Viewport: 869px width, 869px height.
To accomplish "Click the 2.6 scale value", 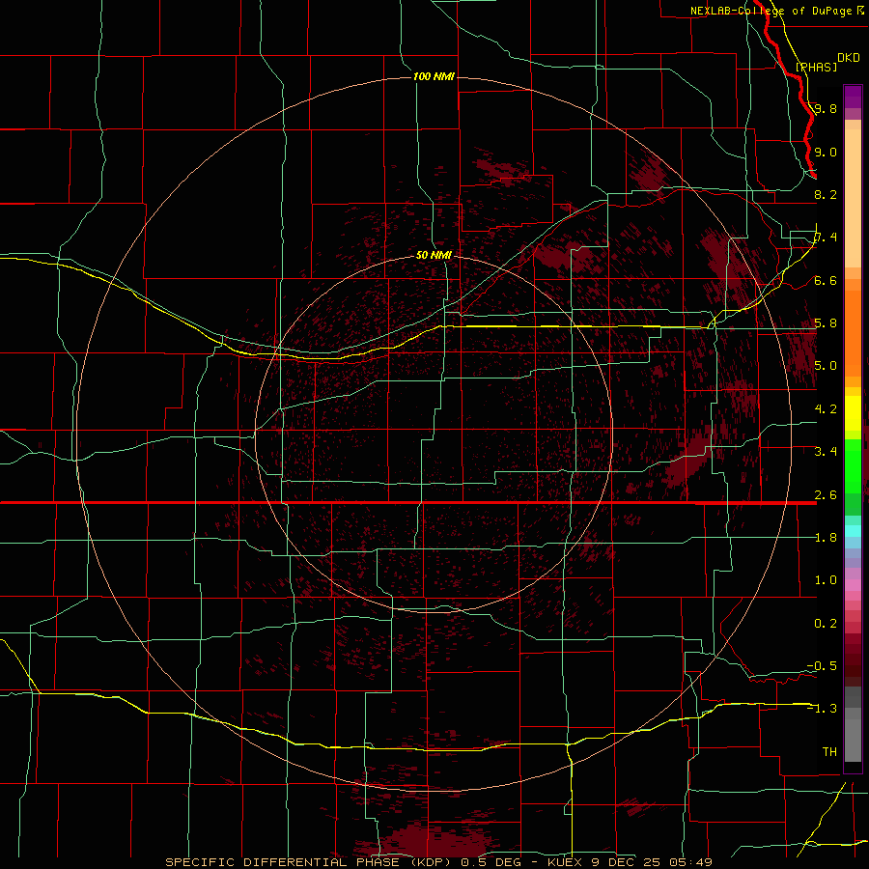I will 826,495.
